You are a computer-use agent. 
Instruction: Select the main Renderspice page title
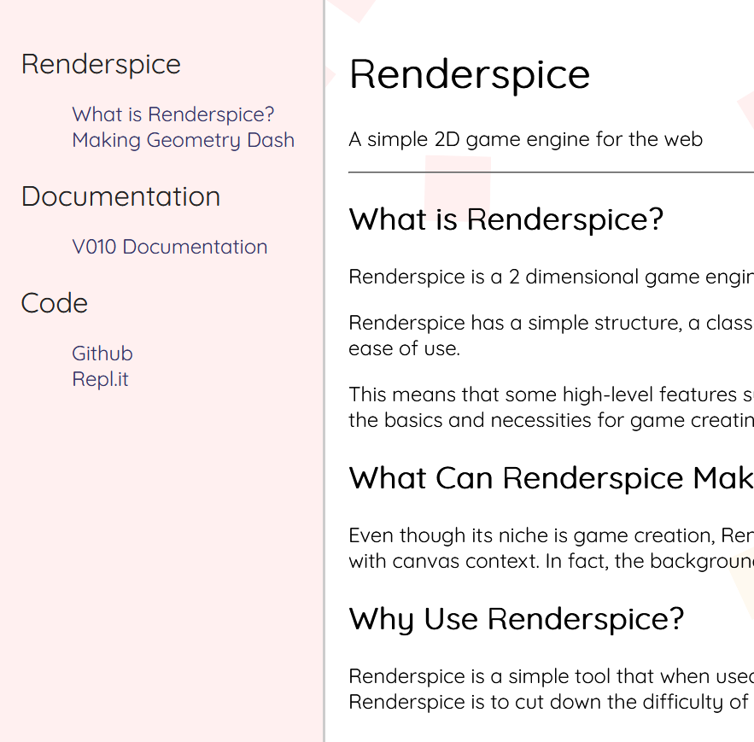point(469,74)
